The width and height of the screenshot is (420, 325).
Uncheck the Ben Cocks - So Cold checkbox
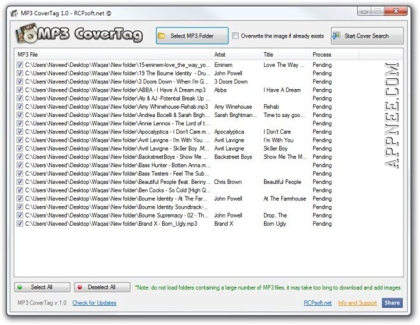pos(20,190)
